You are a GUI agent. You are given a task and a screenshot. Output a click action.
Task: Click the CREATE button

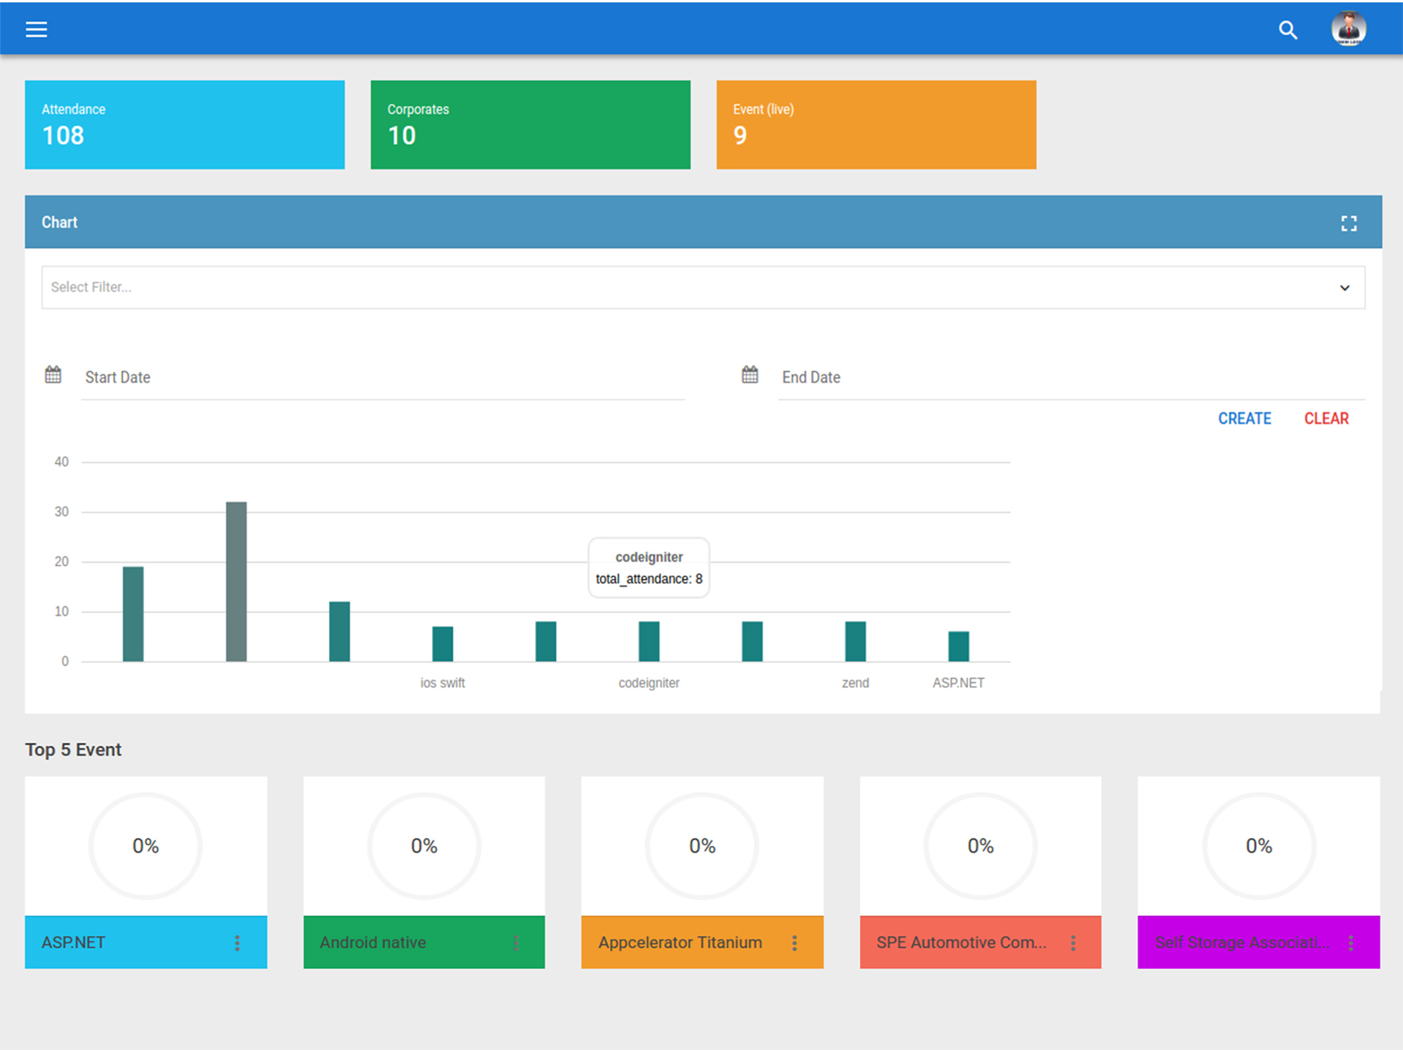click(x=1244, y=419)
